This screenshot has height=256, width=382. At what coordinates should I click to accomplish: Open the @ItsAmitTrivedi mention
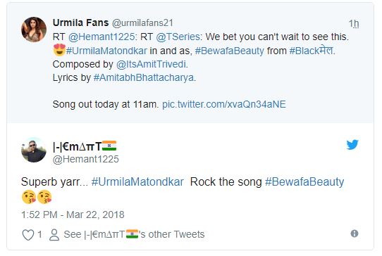pyautogui.click(x=151, y=64)
